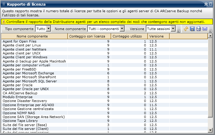The width and height of the screenshot is (215, 135).
Task: Select the Agente per Oracle row
Action: (105, 85)
